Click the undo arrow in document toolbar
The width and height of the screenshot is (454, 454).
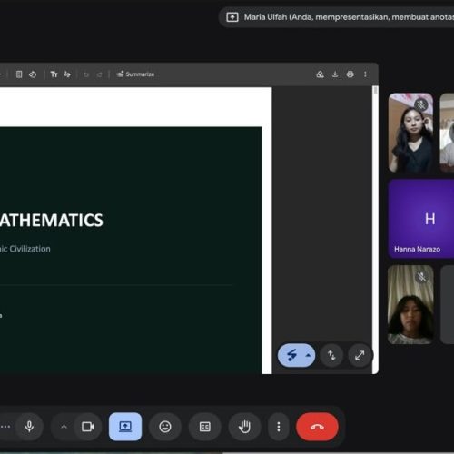[86, 74]
